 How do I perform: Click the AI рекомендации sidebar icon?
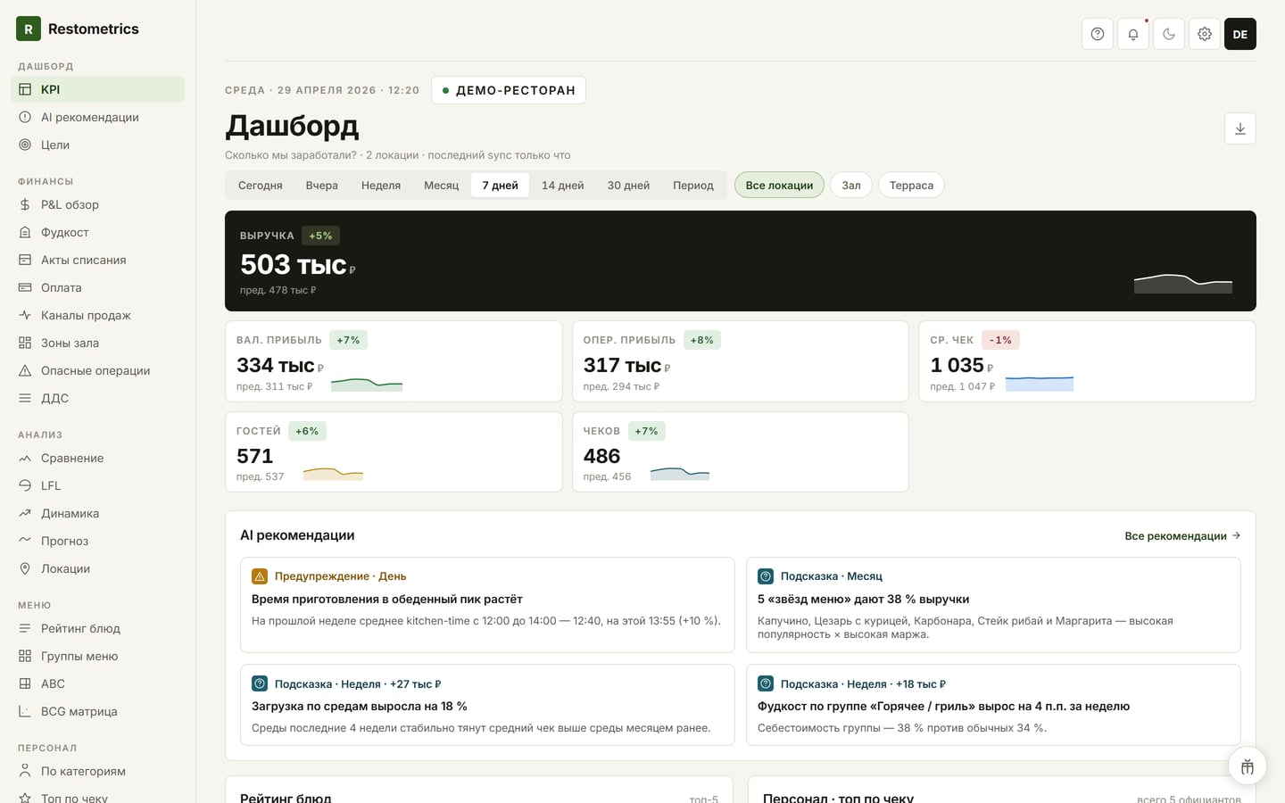[x=25, y=117]
